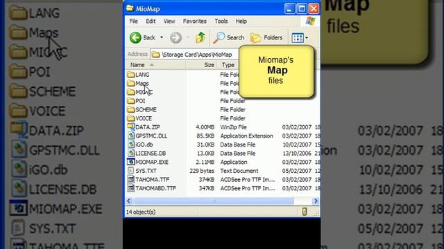Open the Help menu
The height and width of the screenshot is (249, 444).
pos(241,21)
